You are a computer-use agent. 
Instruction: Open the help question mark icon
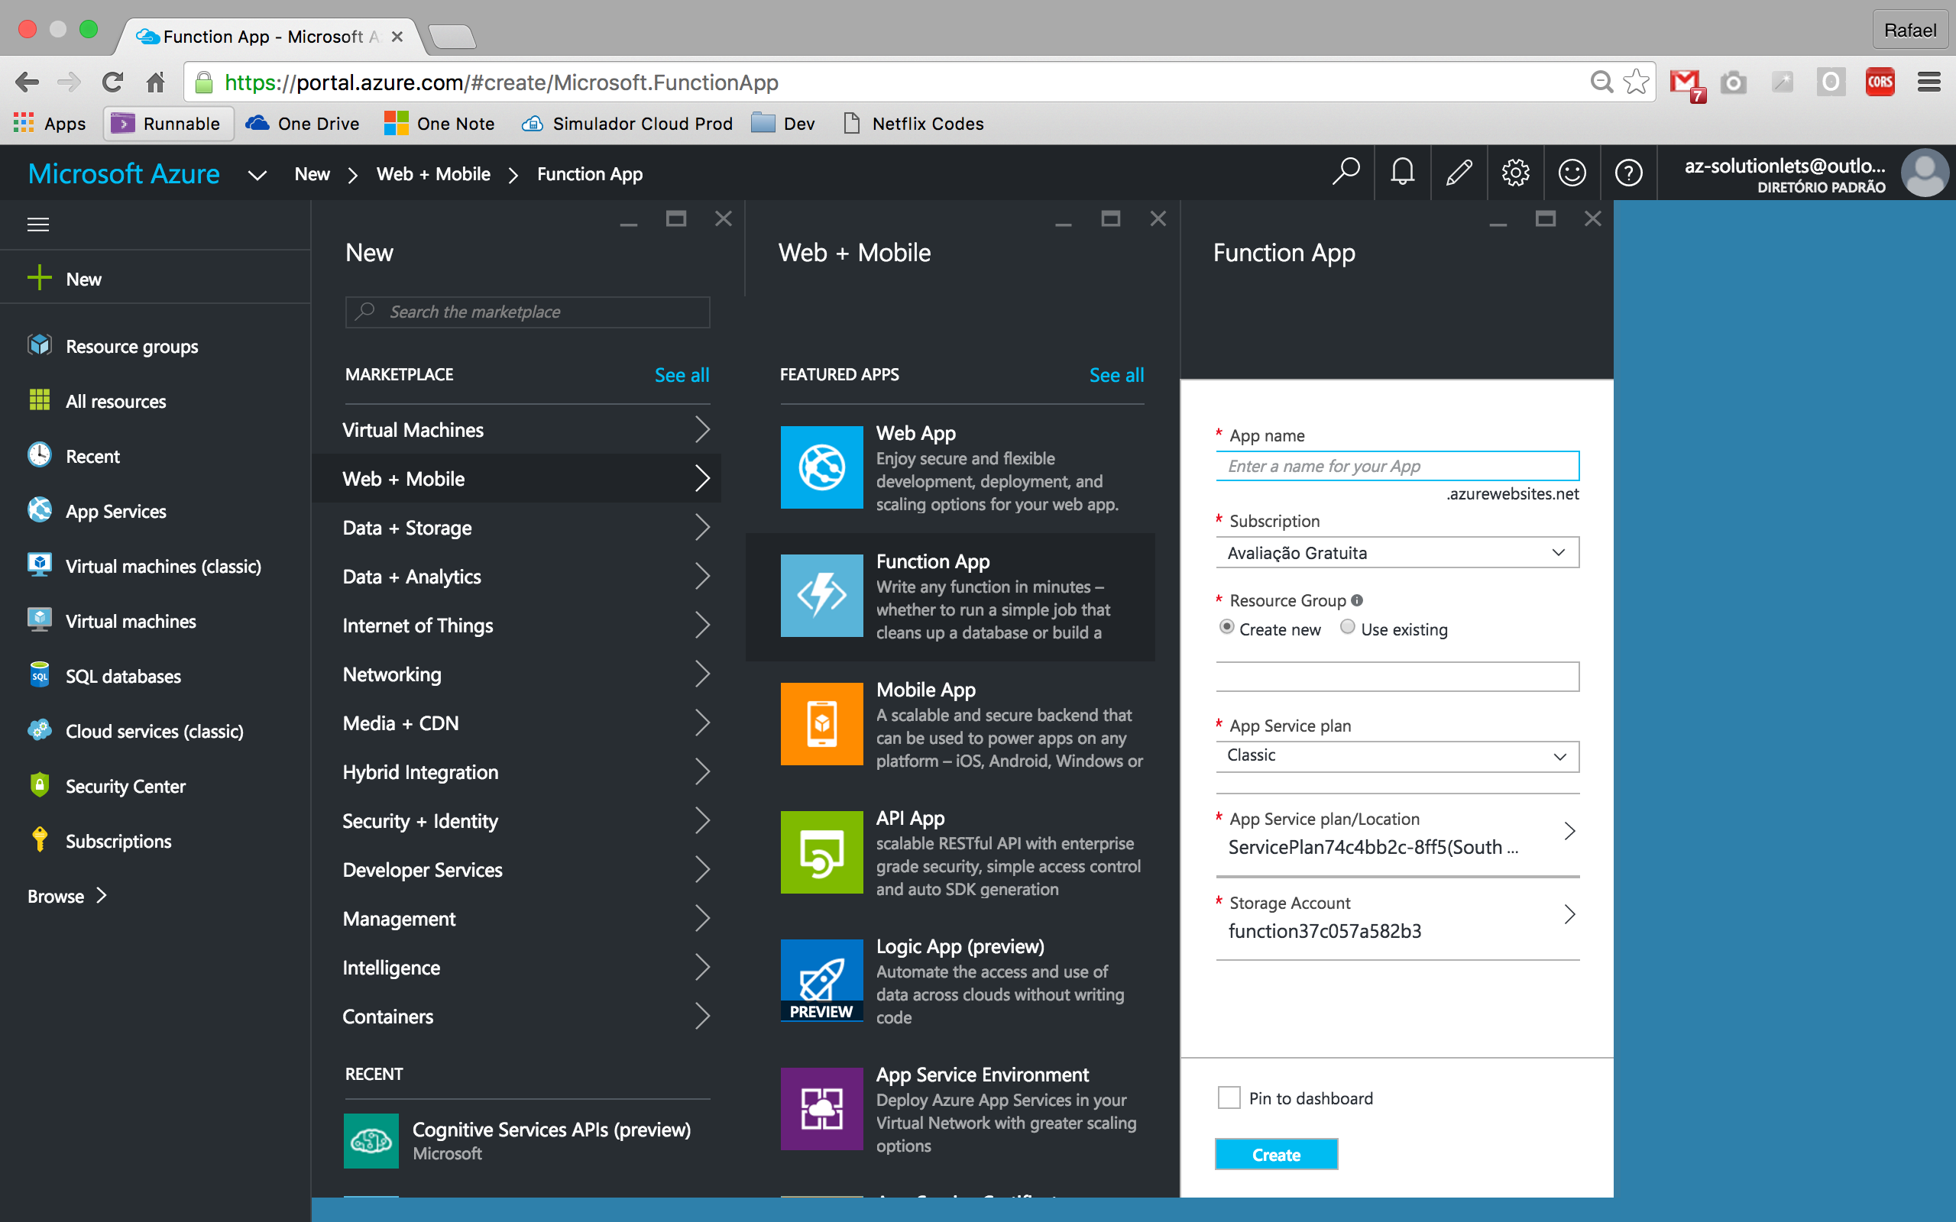click(1629, 172)
